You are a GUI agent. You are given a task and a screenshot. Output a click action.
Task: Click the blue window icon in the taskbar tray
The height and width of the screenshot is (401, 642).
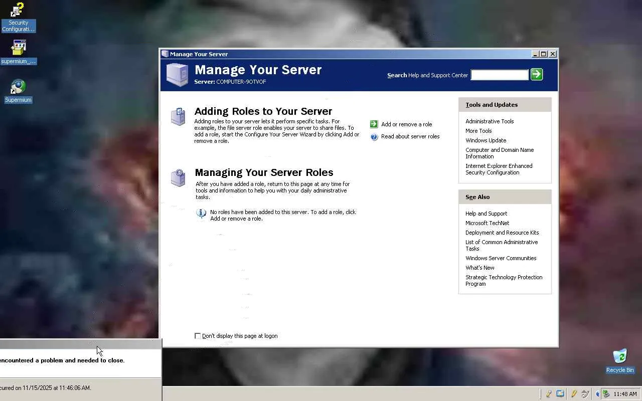click(560, 394)
